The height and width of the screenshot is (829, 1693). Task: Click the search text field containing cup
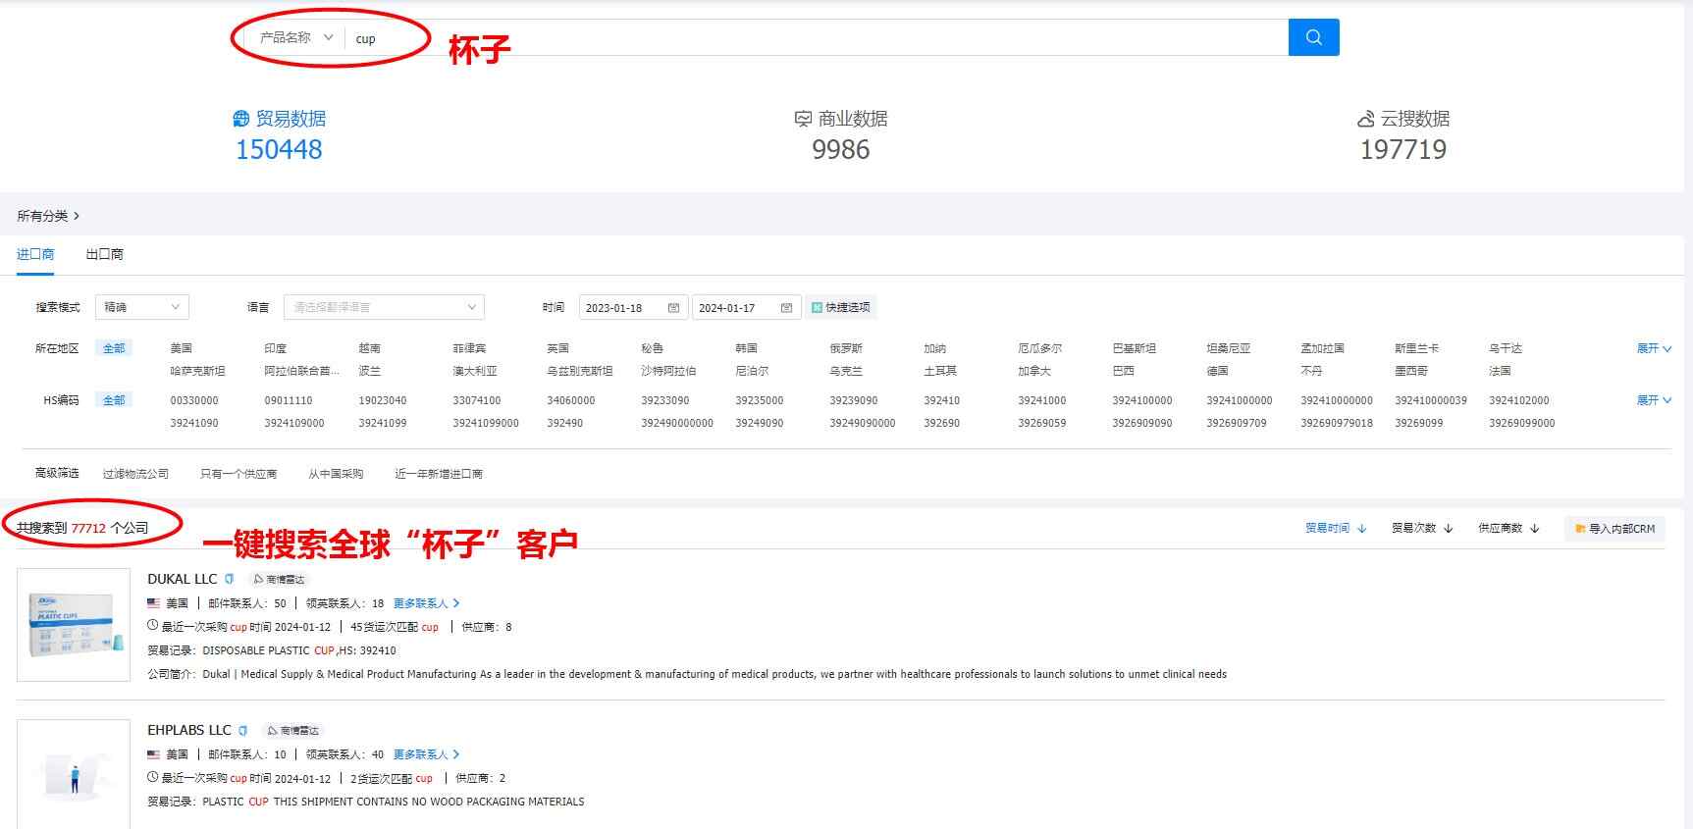click(x=815, y=38)
